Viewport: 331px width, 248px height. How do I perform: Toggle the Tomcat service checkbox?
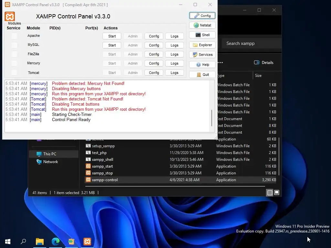14,73
